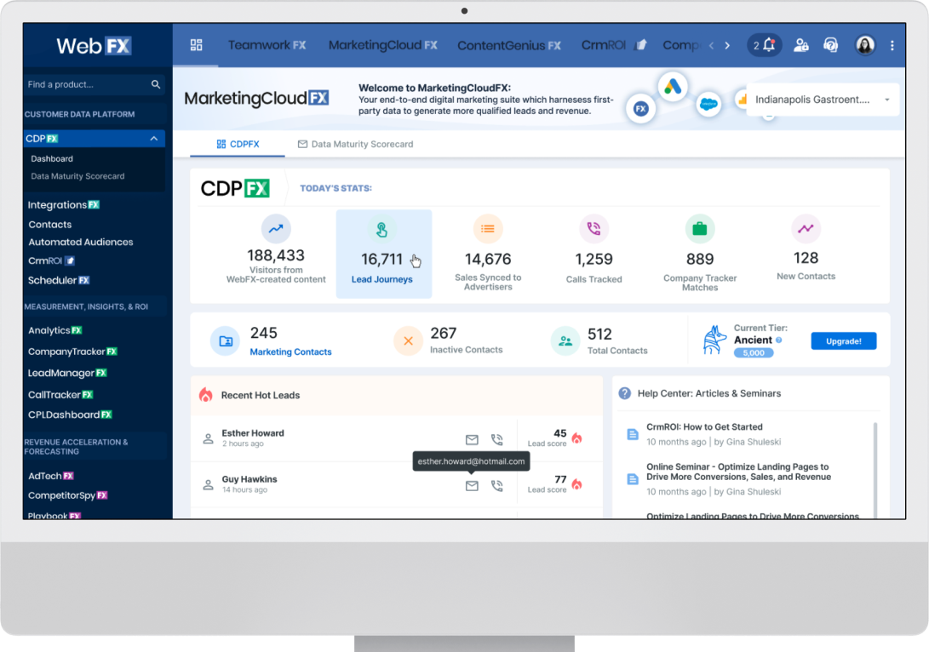Open CompanyTrackerFX in sidebar
Viewport: 929px width, 652px height.
[72, 352]
